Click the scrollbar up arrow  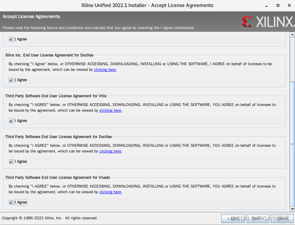click(292, 34)
